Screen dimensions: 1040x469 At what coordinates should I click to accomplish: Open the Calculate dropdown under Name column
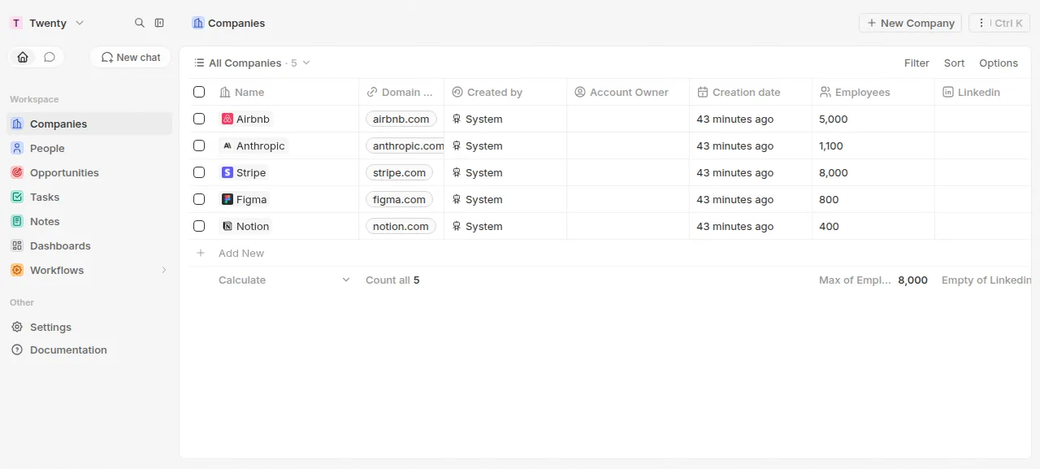coord(284,280)
